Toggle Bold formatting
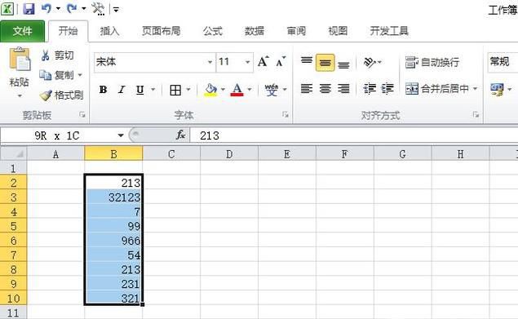Viewport: 518px width, 319px height. point(103,90)
